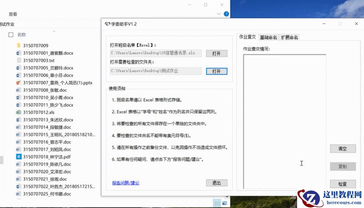Select file name 3150707021_徐湘.doc
The image size is (364, 208).
point(45,179)
